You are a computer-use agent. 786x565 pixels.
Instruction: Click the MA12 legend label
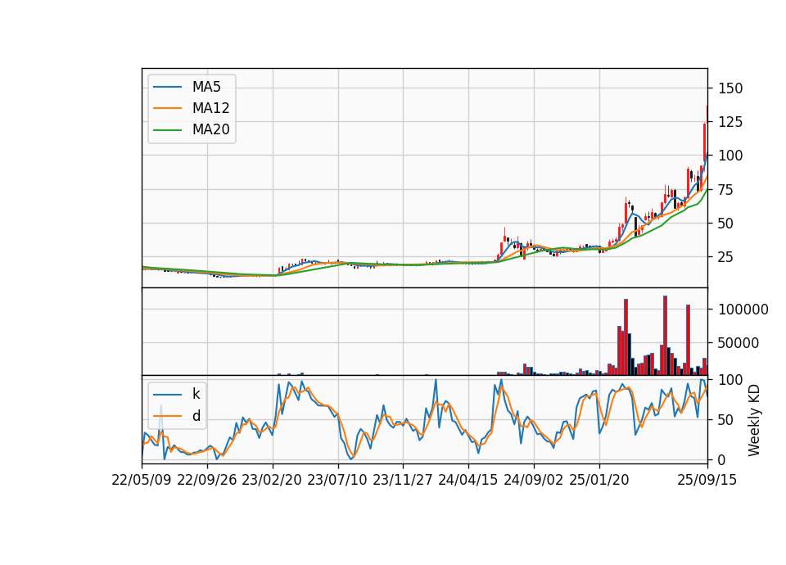[210, 108]
